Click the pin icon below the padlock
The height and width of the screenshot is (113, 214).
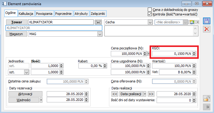click(x=206, y=107)
